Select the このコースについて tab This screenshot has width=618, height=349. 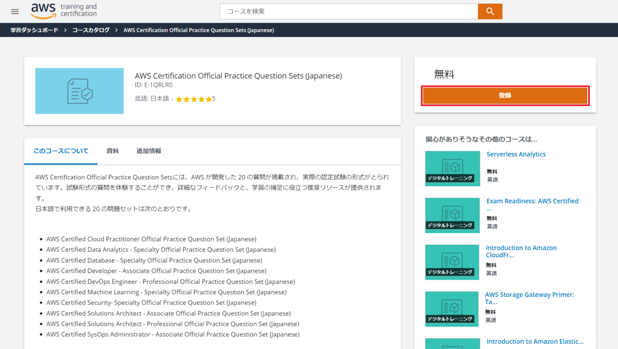pyautogui.click(x=61, y=151)
